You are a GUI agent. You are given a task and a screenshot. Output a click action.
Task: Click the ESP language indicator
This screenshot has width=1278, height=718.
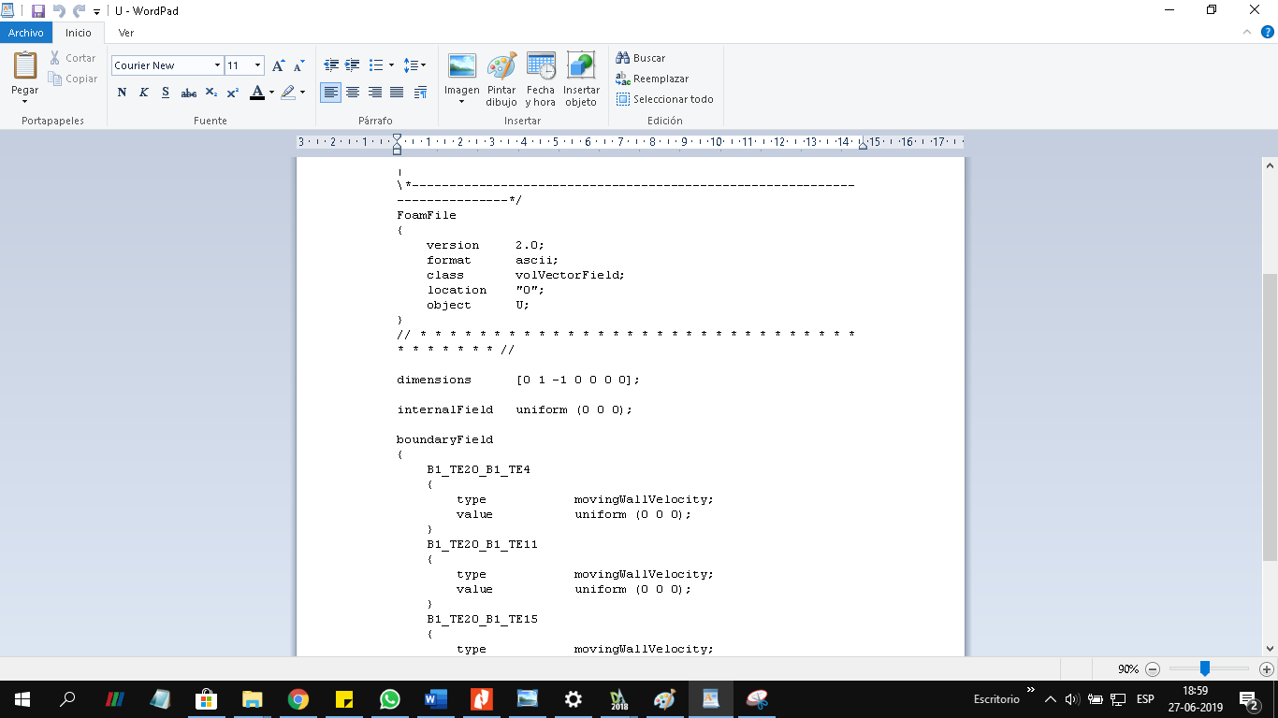pyautogui.click(x=1145, y=698)
